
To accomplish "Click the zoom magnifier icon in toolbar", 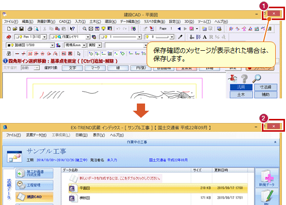I will [x=84, y=29].
